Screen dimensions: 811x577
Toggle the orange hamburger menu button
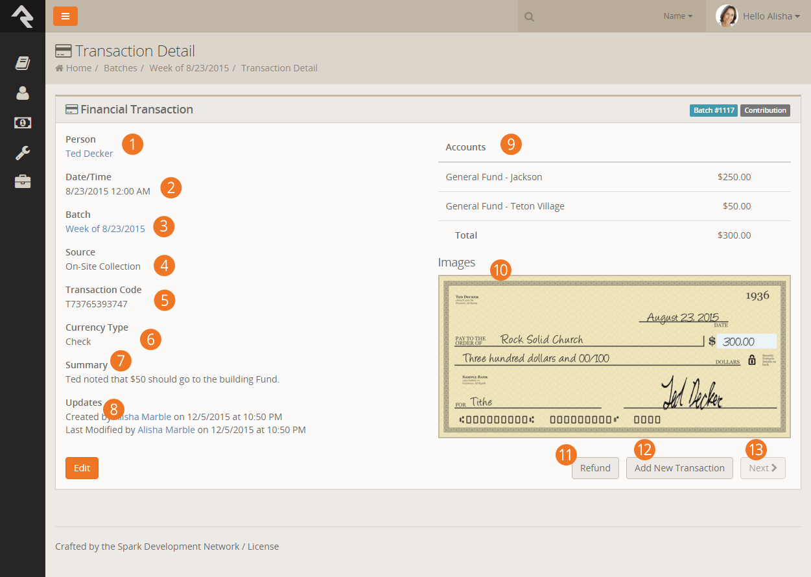pos(65,16)
